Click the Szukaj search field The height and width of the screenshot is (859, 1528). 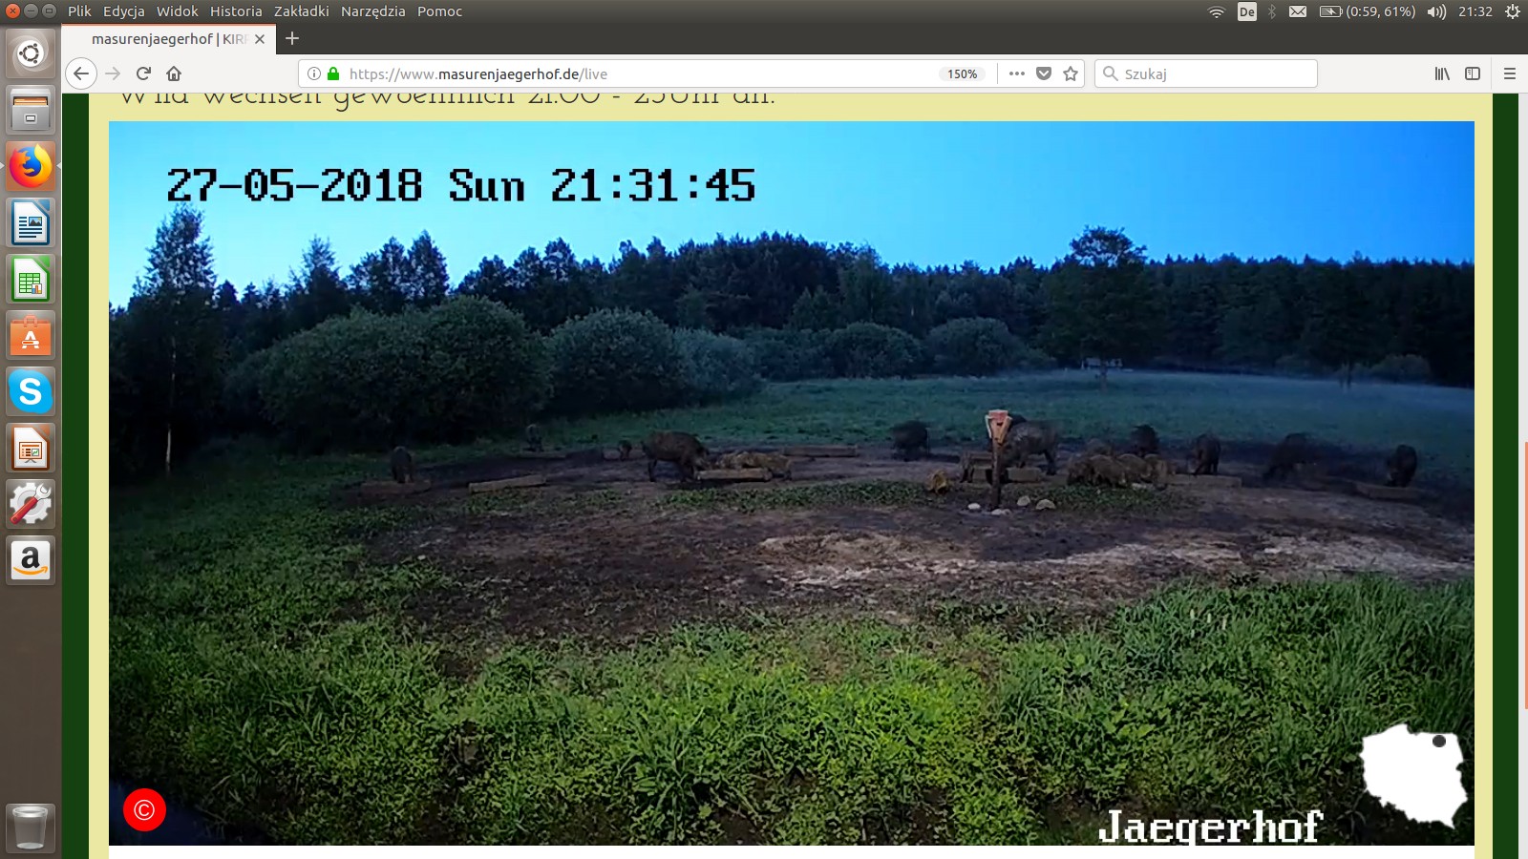[x=1213, y=73]
